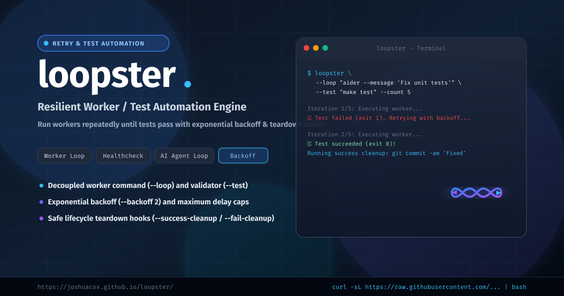Viewport: 564px width, 296px height.
Task: Click the 'Running success cleanup' line
Action: click(387, 153)
